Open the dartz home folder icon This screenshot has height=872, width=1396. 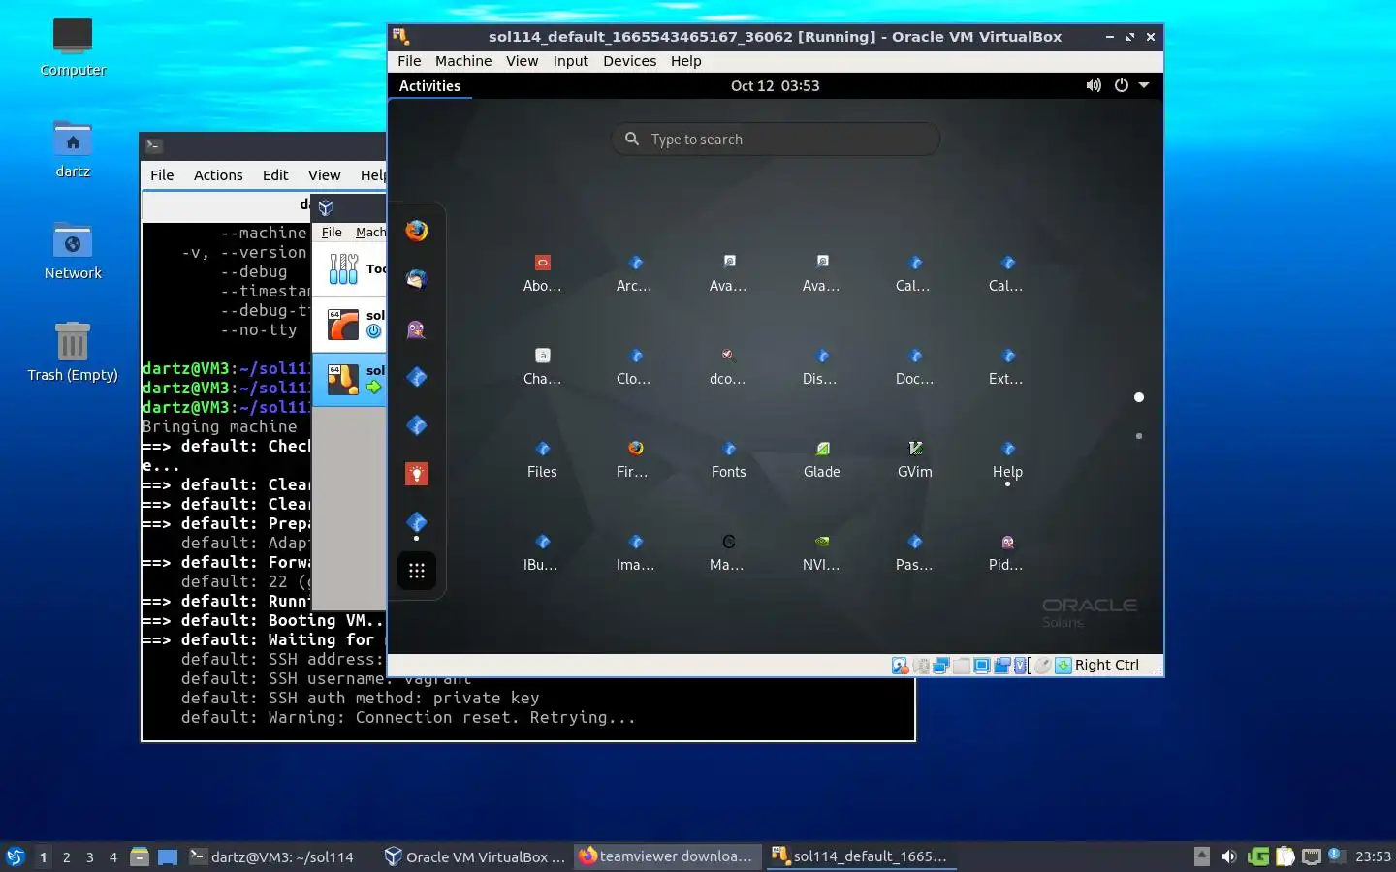click(x=73, y=149)
